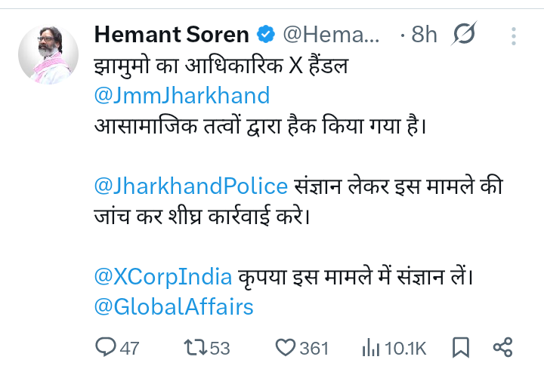The image size is (544, 369).
Task: Click the blue verified badge
Action: 264,35
